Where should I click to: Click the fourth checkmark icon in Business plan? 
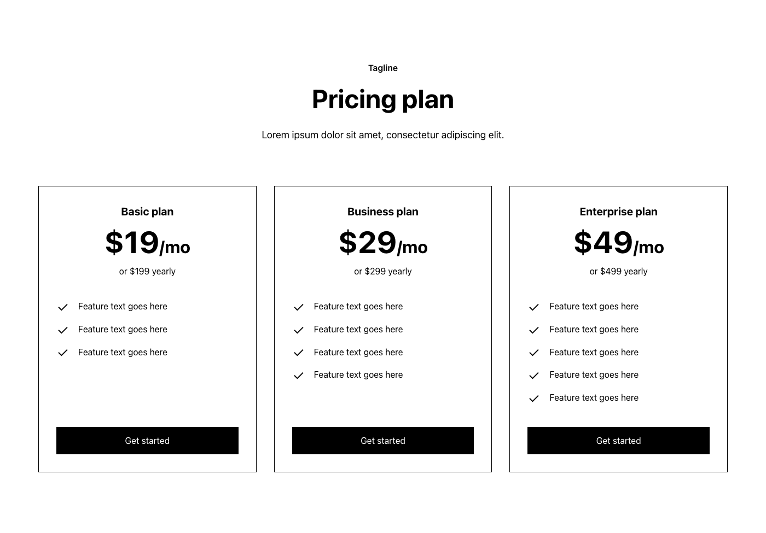(x=299, y=376)
